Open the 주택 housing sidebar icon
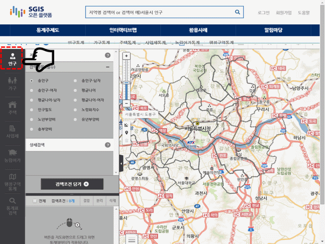325x244 pixels. (12, 107)
